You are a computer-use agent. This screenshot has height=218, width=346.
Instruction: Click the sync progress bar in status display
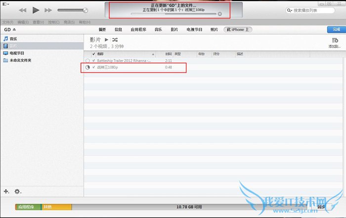coord(173,14)
